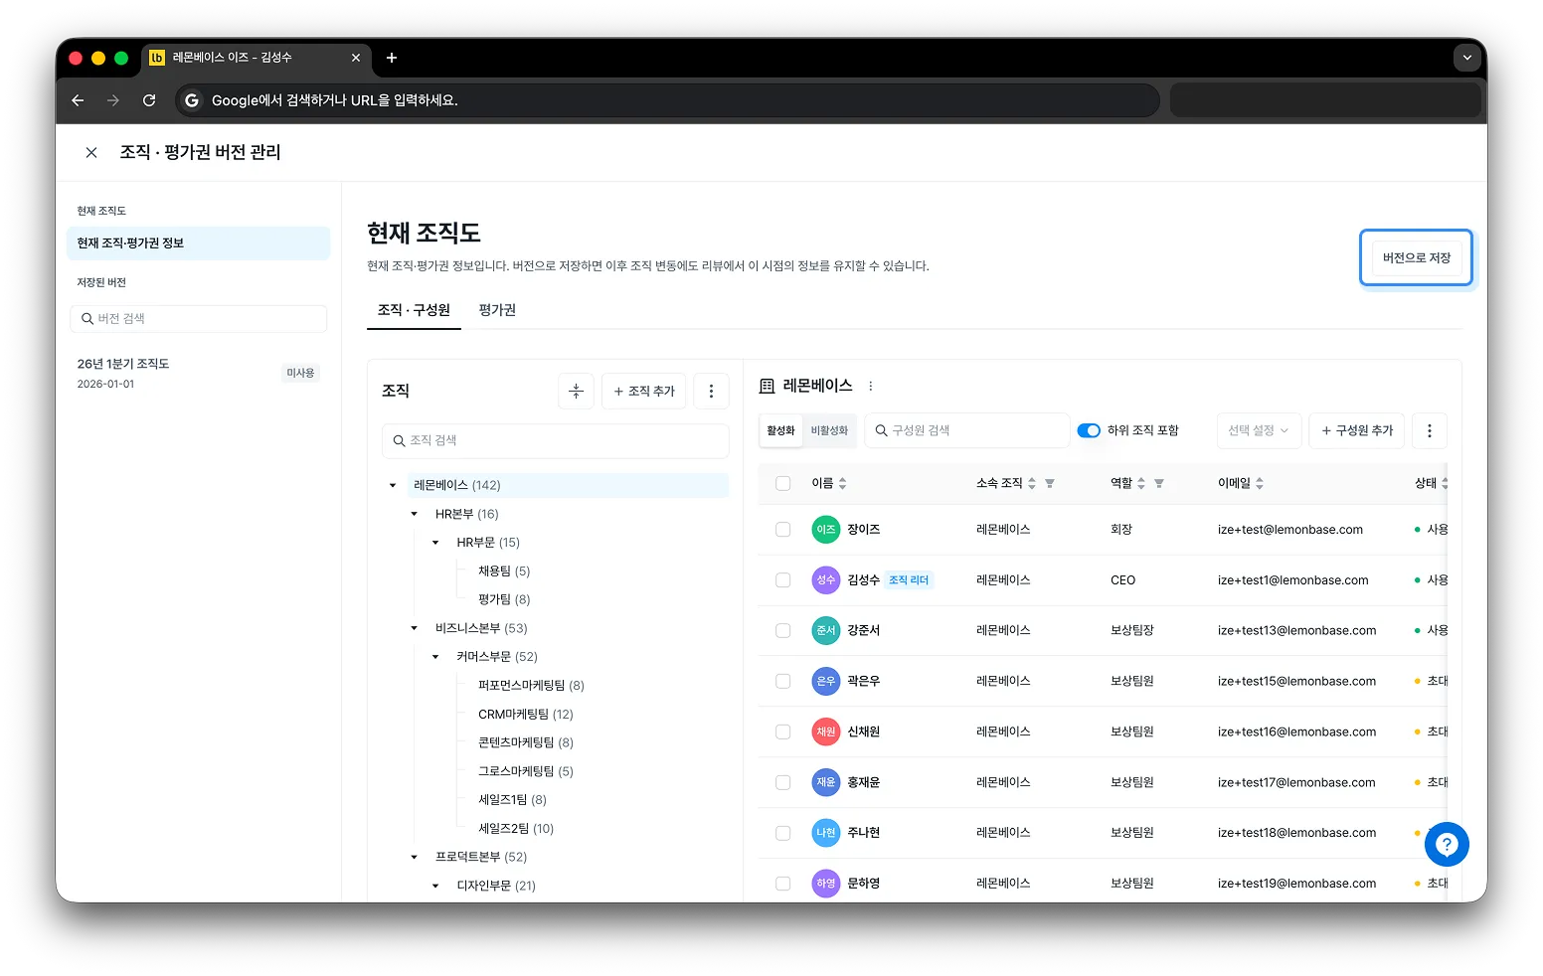The image size is (1543, 976).
Task: Collapse the HR본부 (16) tree node
Action: coord(415,514)
